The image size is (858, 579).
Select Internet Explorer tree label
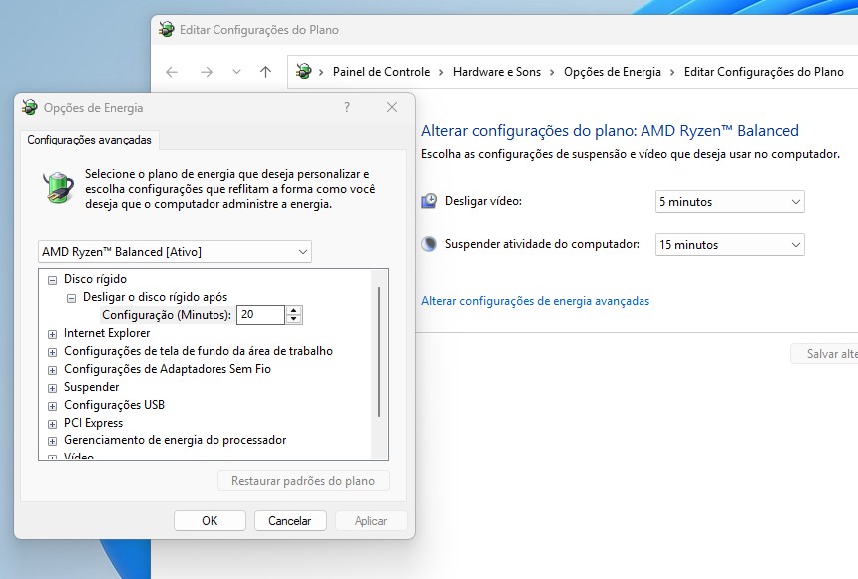point(107,333)
